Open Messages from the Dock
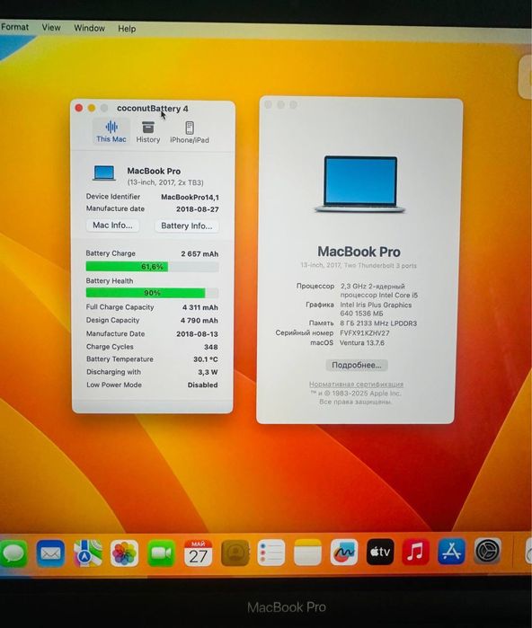This screenshot has width=532, height=628. [14, 553]
